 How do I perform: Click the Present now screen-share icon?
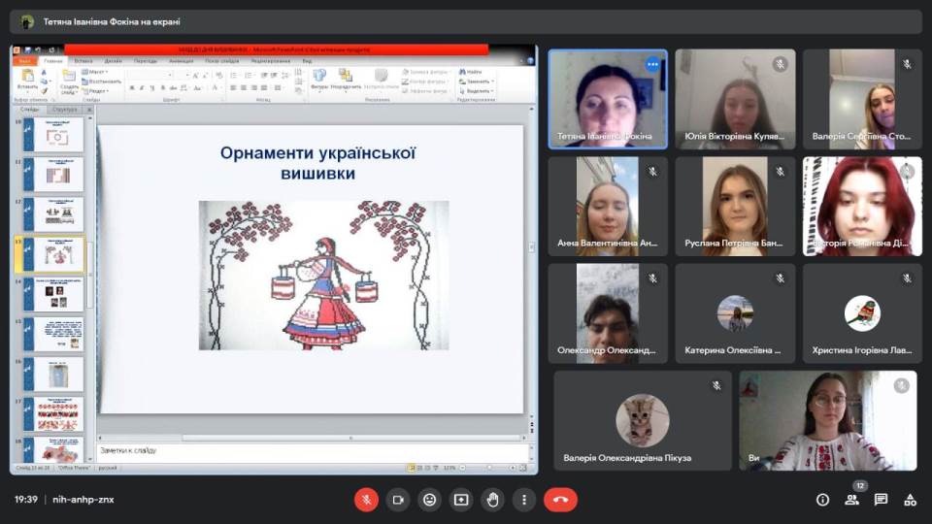click(461, 500)
